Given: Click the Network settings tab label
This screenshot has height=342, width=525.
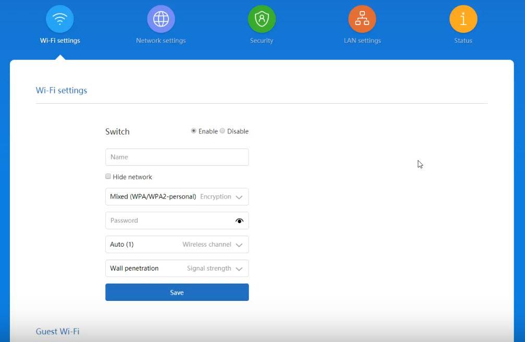Looking at the screenshot, I should pos(161,41).
